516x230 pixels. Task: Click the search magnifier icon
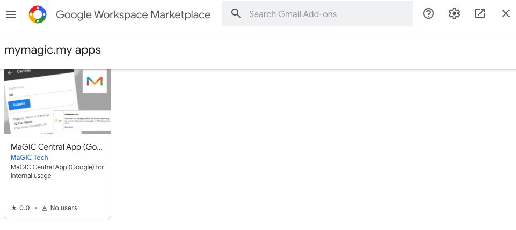tap(236, 13)
